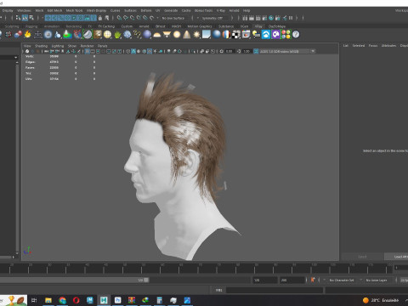Image resolution: width=408 pixels, height=306 pixels.
Task: Switch to the FX Caching shelf tab
Action: pyautogui.click(x=106, y=26)
